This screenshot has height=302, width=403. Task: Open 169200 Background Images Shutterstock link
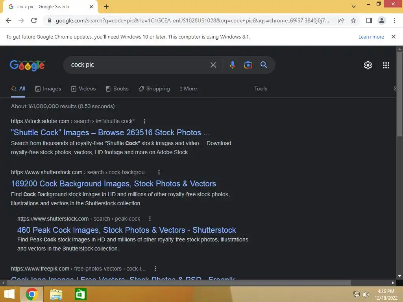click(x=113, y=184)
